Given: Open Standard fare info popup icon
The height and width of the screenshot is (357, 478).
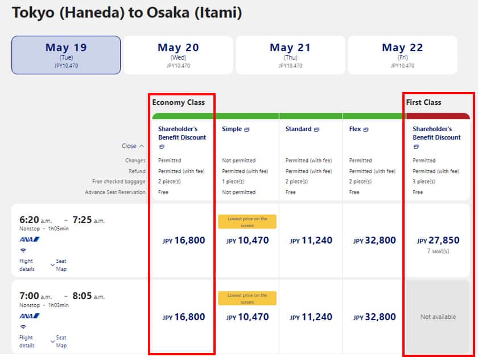Looking at the screenshot, I should click(x=316, y=129).
